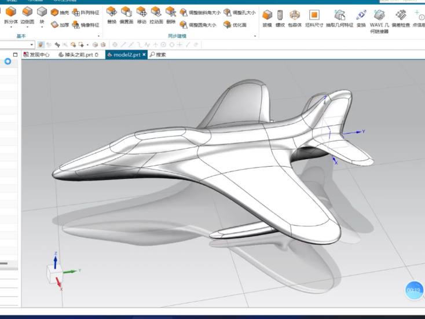Switch to the 发现中心 tab
425x319 pixels.
35,54
